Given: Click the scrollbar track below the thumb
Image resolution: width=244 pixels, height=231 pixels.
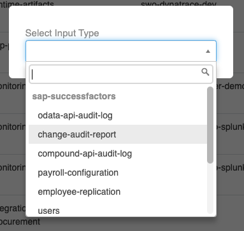Looking at the screenshot, I should coord(210,188).
